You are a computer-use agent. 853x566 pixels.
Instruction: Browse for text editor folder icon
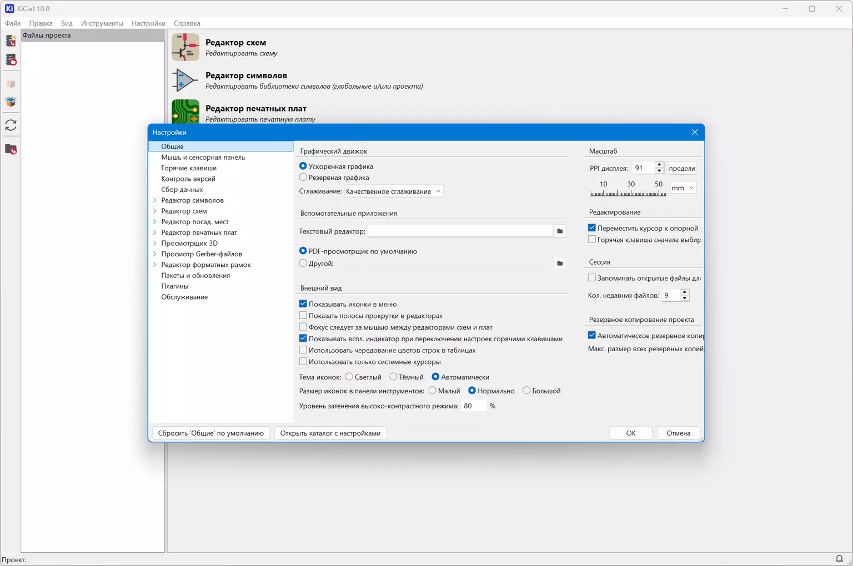click(560, 231)
